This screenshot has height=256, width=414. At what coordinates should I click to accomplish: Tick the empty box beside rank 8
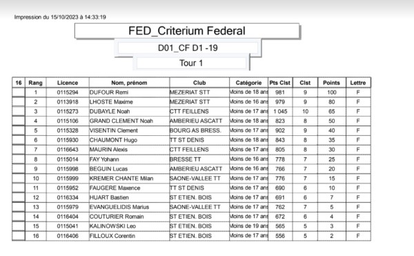(19, 159)
